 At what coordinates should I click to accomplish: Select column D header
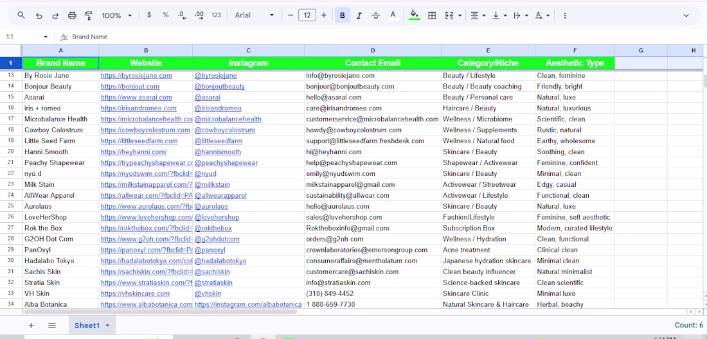point(372,51)
